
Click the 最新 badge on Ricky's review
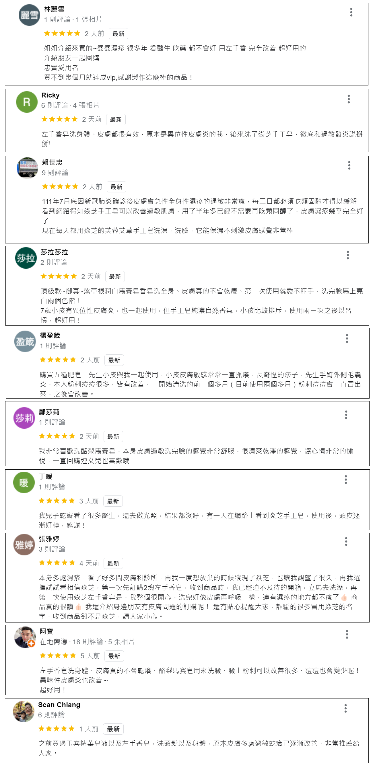tap(116, 120)
